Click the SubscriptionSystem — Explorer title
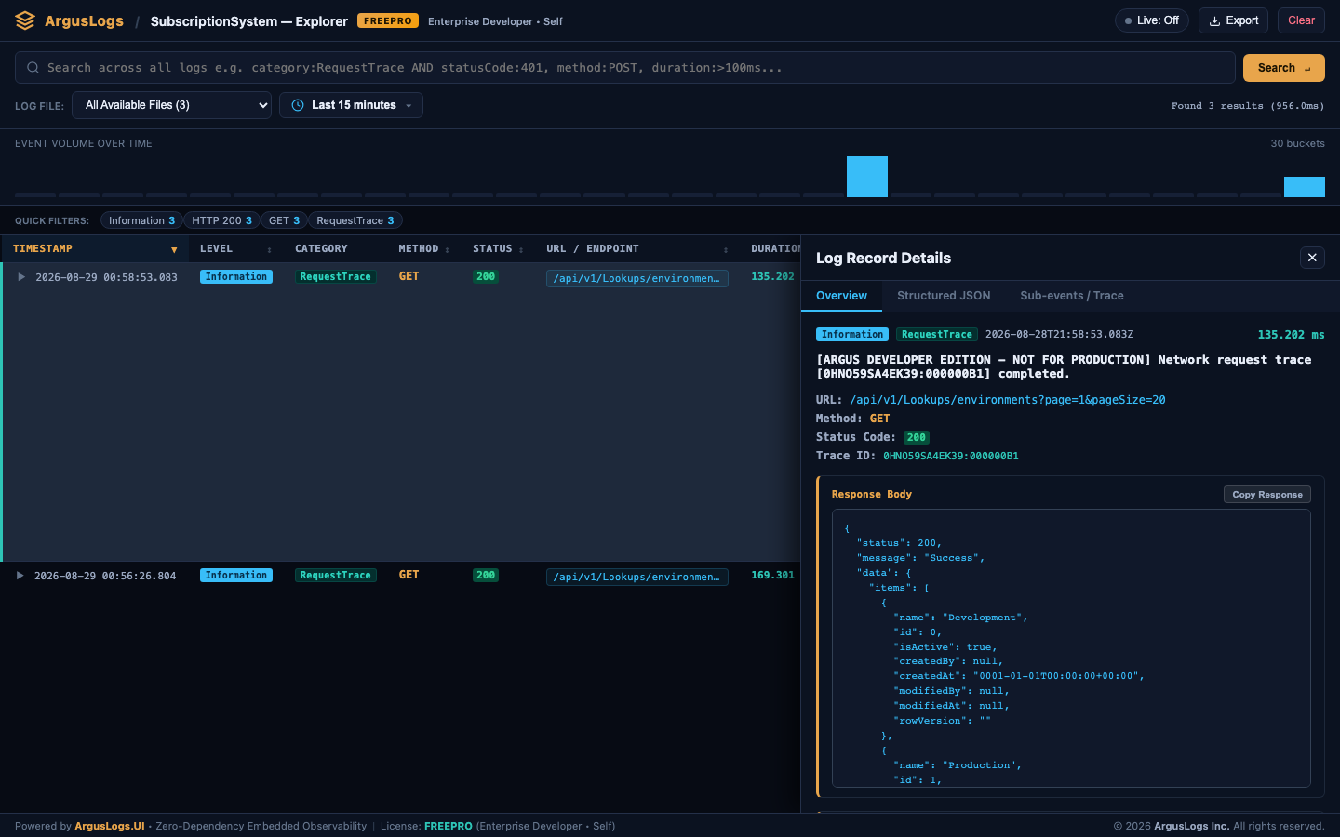 (249, 20)
